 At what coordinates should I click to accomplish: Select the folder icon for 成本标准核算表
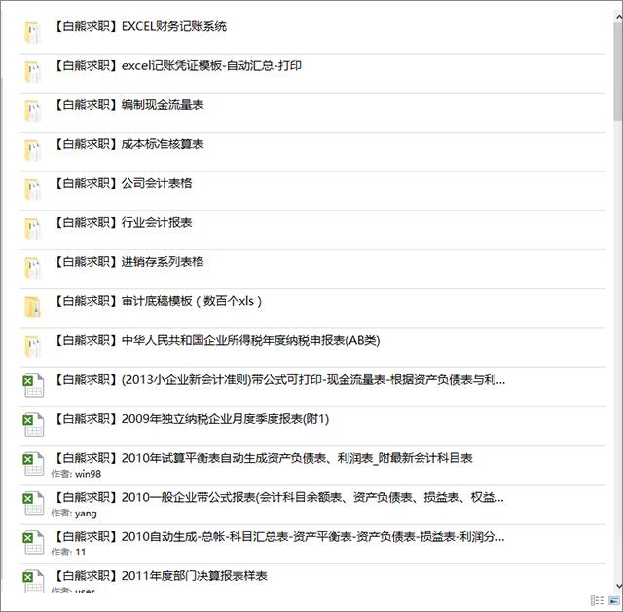point(32,151)
